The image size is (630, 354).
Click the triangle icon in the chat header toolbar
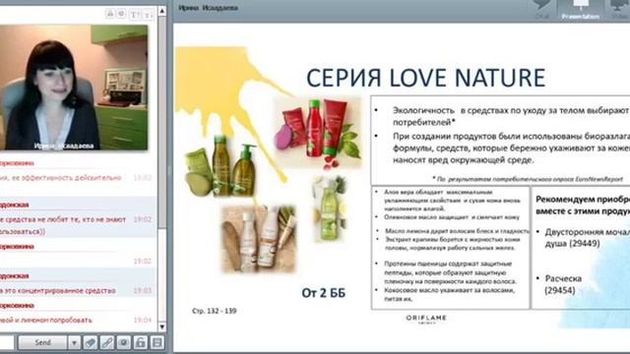click(109, 14)
